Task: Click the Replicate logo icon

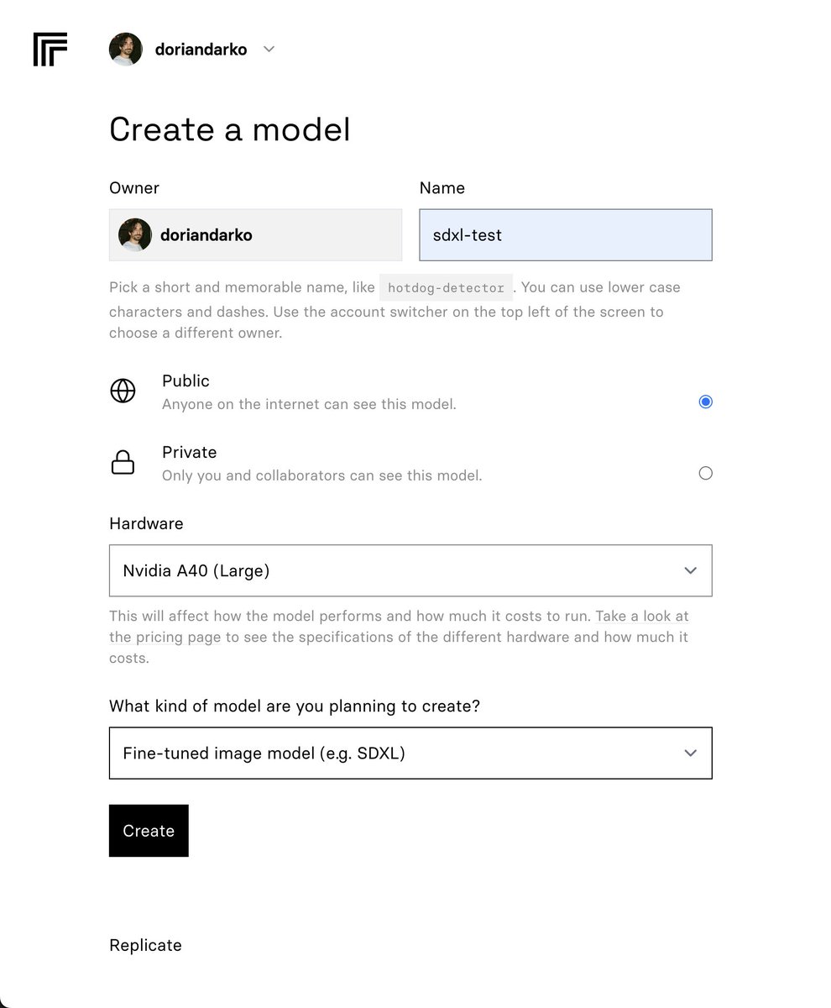Action: coord(50,50)
